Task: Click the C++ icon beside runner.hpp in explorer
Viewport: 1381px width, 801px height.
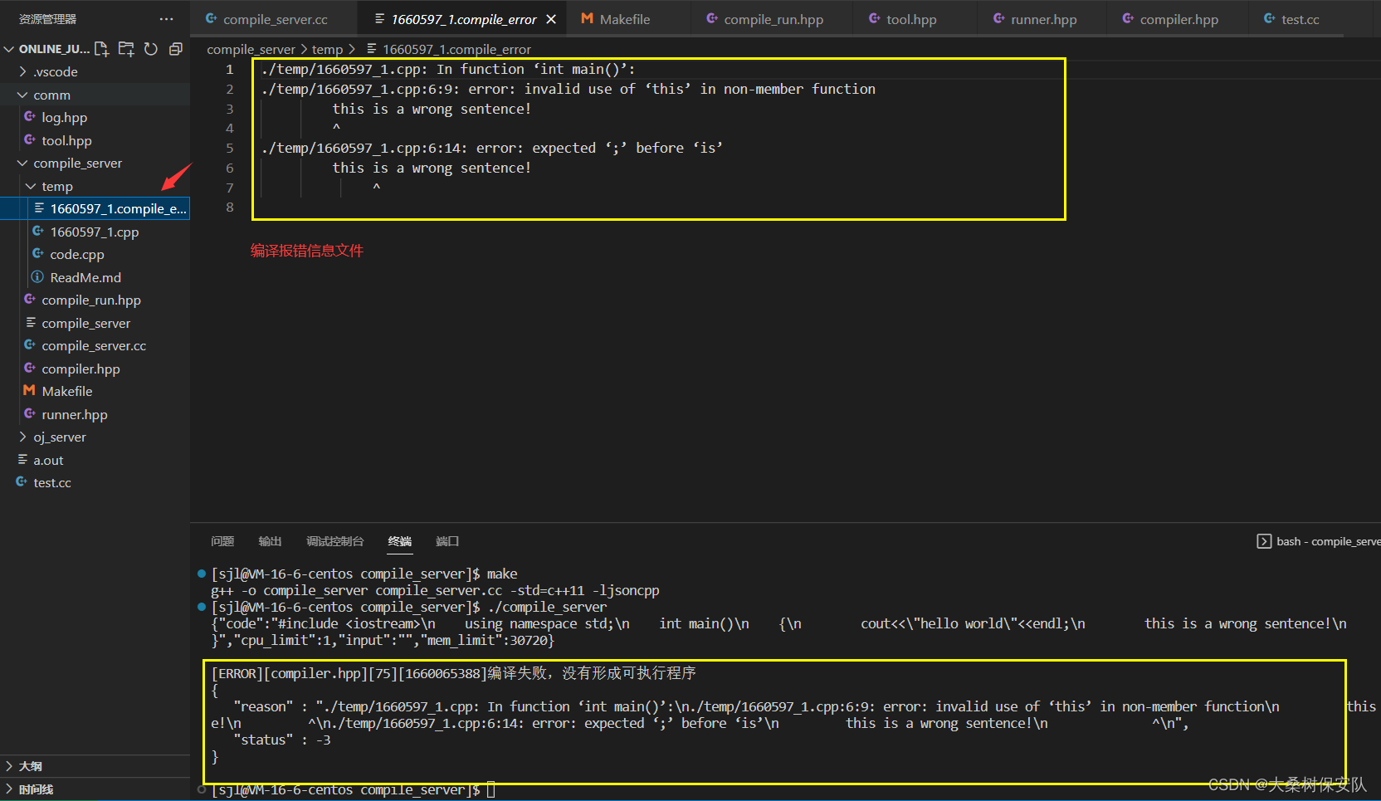Action: click(30, 414)
